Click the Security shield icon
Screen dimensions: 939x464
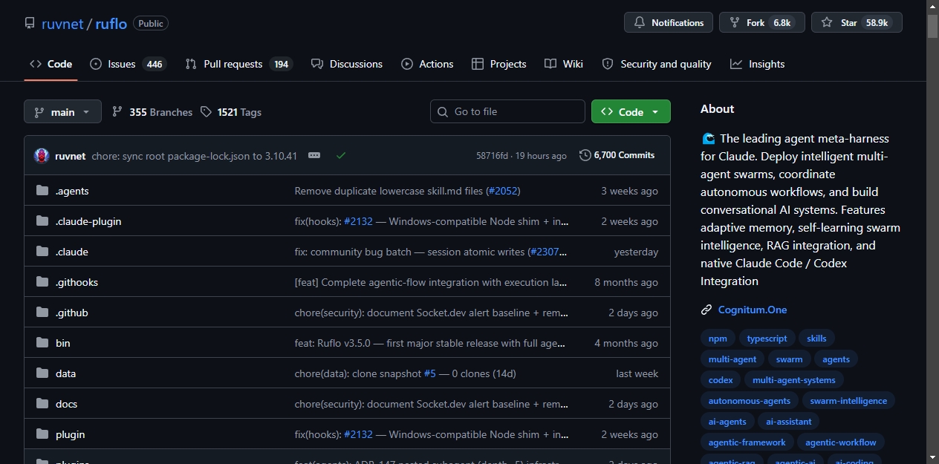(x=608, y=64)
